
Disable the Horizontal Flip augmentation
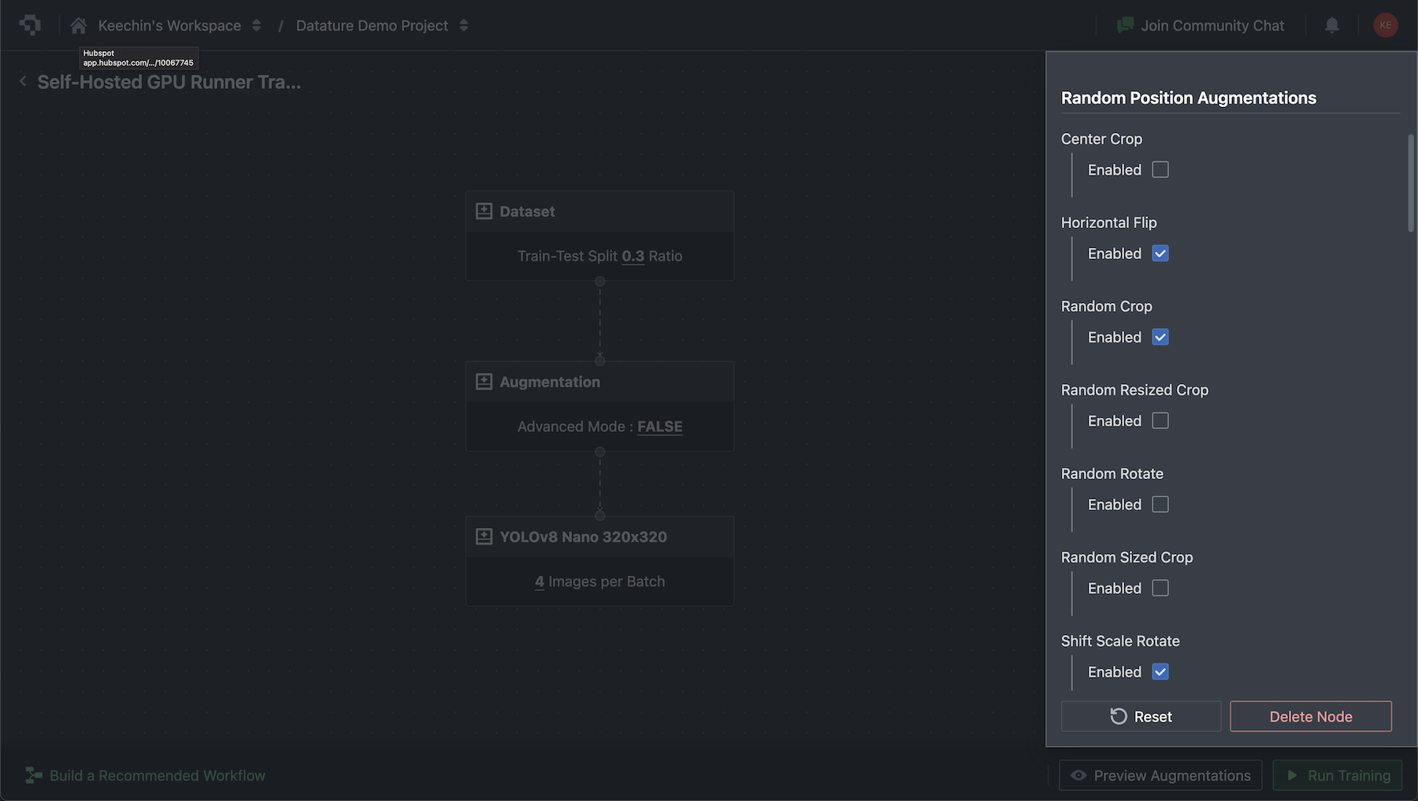(1160, 253)
